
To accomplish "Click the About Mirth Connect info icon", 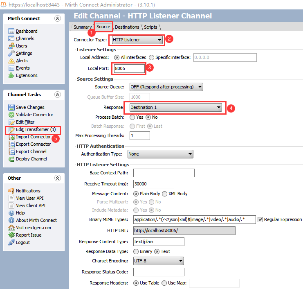I will [11, 220].
